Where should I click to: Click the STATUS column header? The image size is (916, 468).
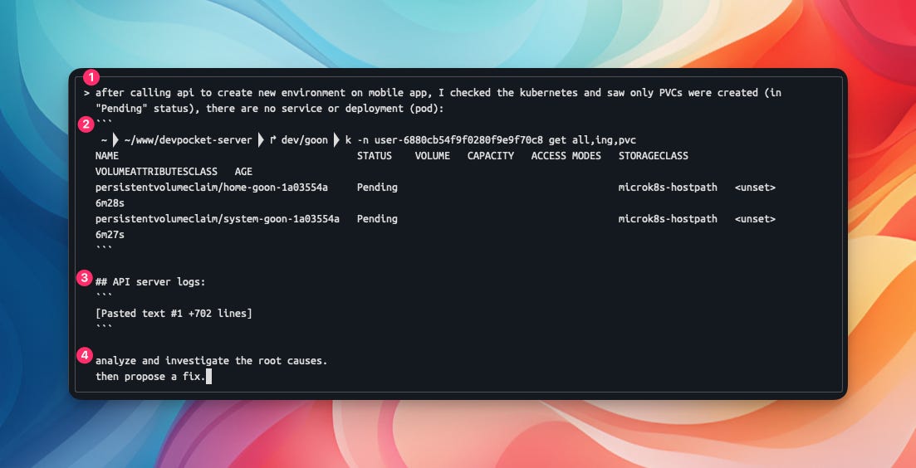pyautogui.click(x=375, y=156)
